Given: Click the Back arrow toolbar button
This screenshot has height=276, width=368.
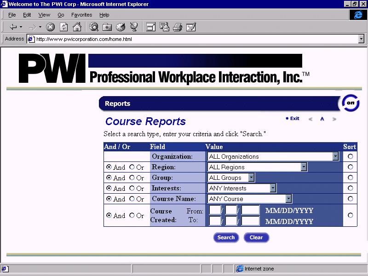Looking at the screenshot, I should [x=13, y=27].
